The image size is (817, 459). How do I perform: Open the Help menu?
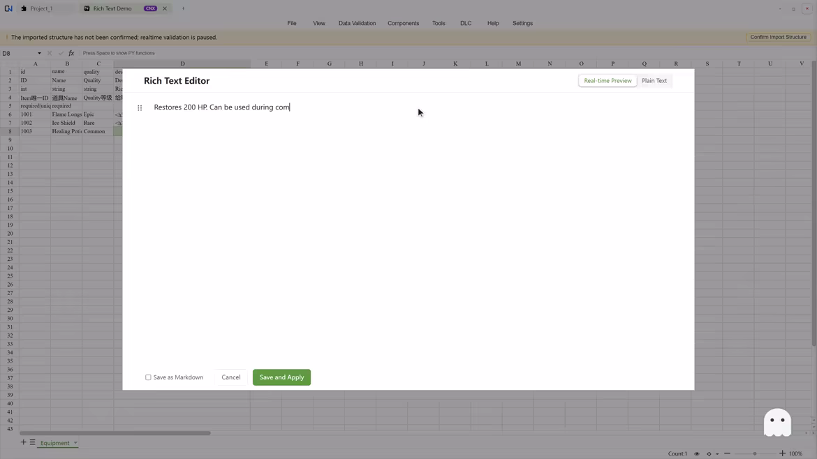click(x=493, y=24)
